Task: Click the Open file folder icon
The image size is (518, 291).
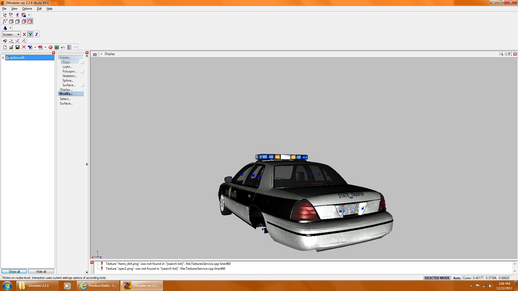Action: [x=11, y=47]
